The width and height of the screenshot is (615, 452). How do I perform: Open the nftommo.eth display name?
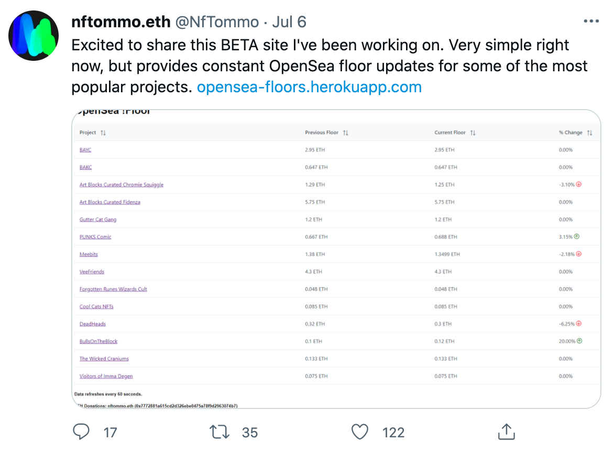click(x=121, y=22)
